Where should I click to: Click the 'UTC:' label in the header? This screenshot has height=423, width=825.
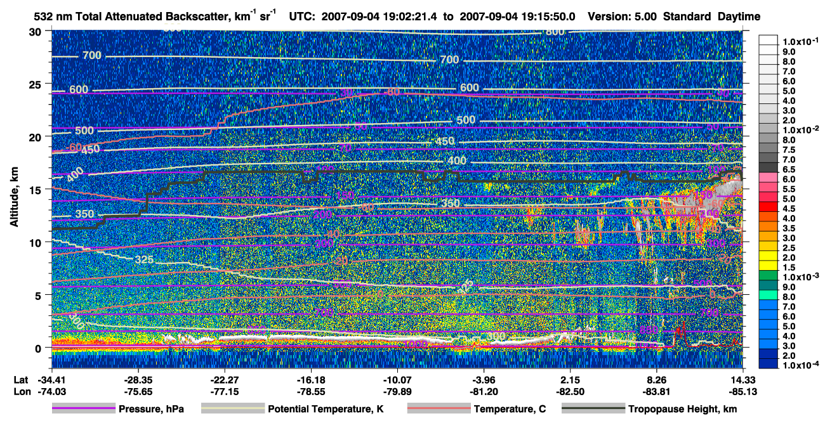[302, 16]
